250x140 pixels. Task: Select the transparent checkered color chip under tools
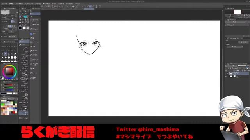(x=28, y=28)
